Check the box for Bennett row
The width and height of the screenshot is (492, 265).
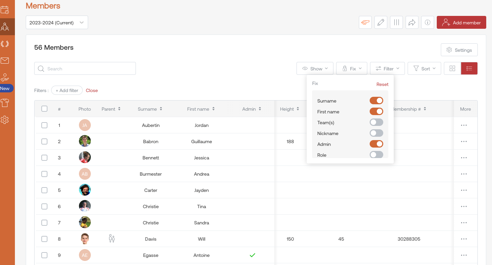pos(44,158)
